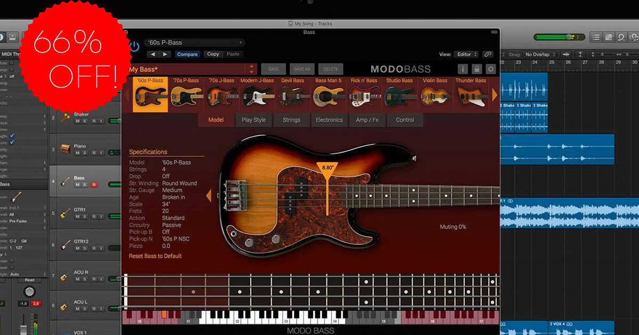Image resolution: width=639 pixels, height=335 pixels.
Task: Open the My Bass preset selector
Action: pos(192,69)
